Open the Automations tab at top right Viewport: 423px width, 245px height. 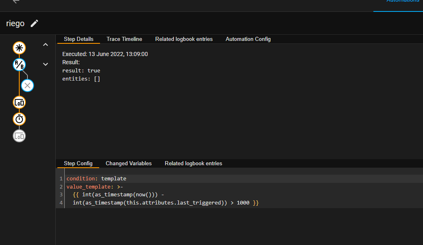(403, 2)
